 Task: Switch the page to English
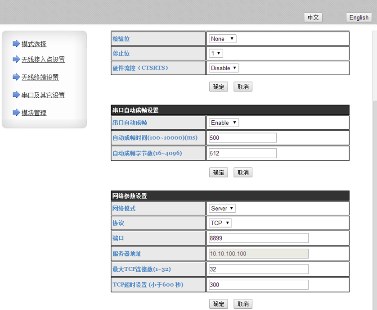coord(359,17)
